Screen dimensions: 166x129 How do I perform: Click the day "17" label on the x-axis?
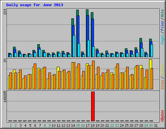pos(88,125)
